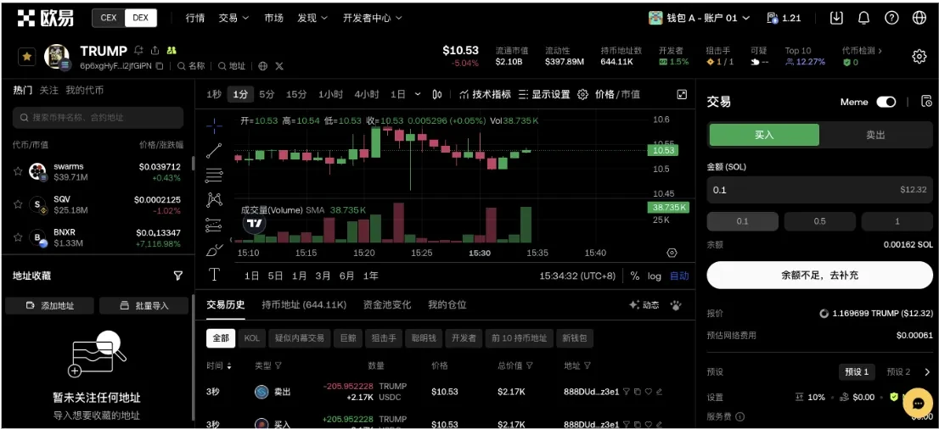
Task: Open the chat support bubble
Action: pos(918,403)
